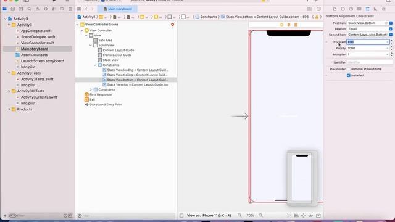Screen dimensions: 395x222
Task: Go forward with the editor forward arrow
Action: click(92, 9)
